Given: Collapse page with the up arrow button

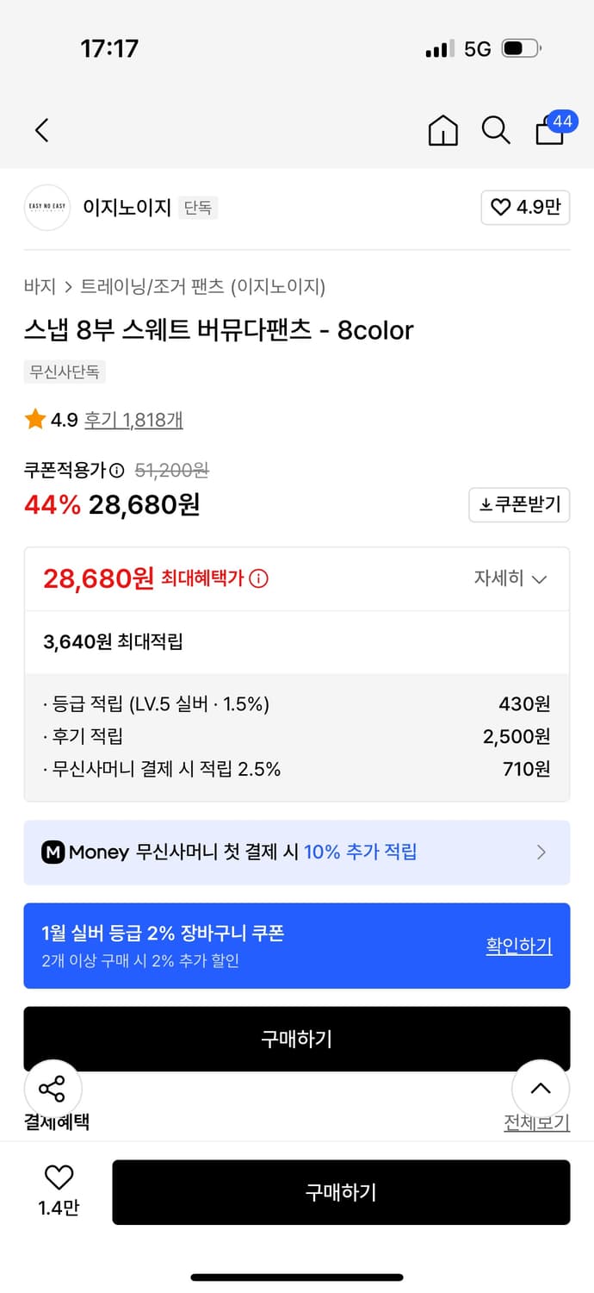Looking at the screenshot, I should click(x=540, y=1089).
